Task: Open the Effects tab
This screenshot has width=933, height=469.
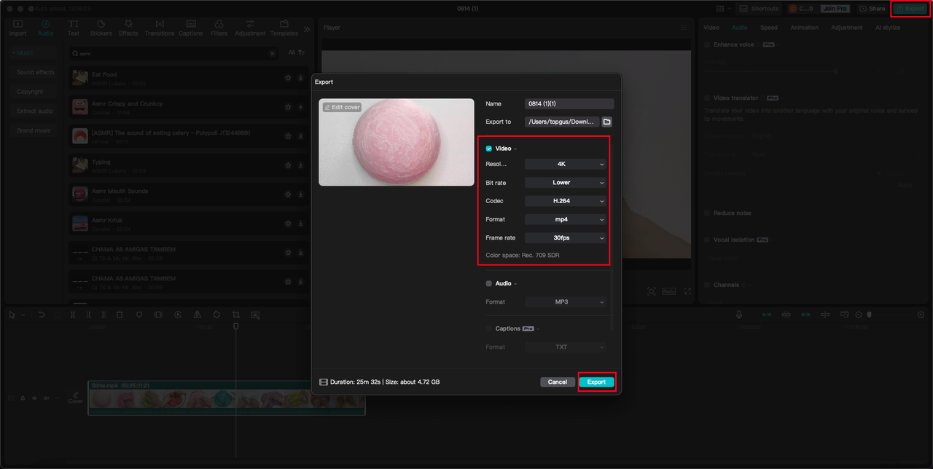Action: (x=128, y=28)
